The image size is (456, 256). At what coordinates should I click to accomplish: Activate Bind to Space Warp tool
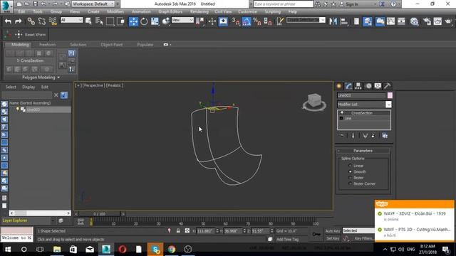click(x=53, y=21)
